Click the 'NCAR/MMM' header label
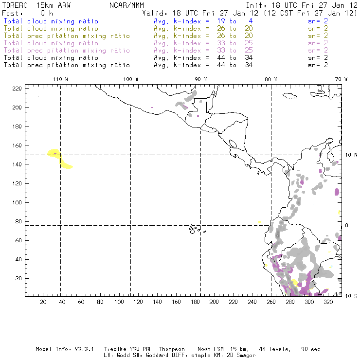 (x=126, y=5)
